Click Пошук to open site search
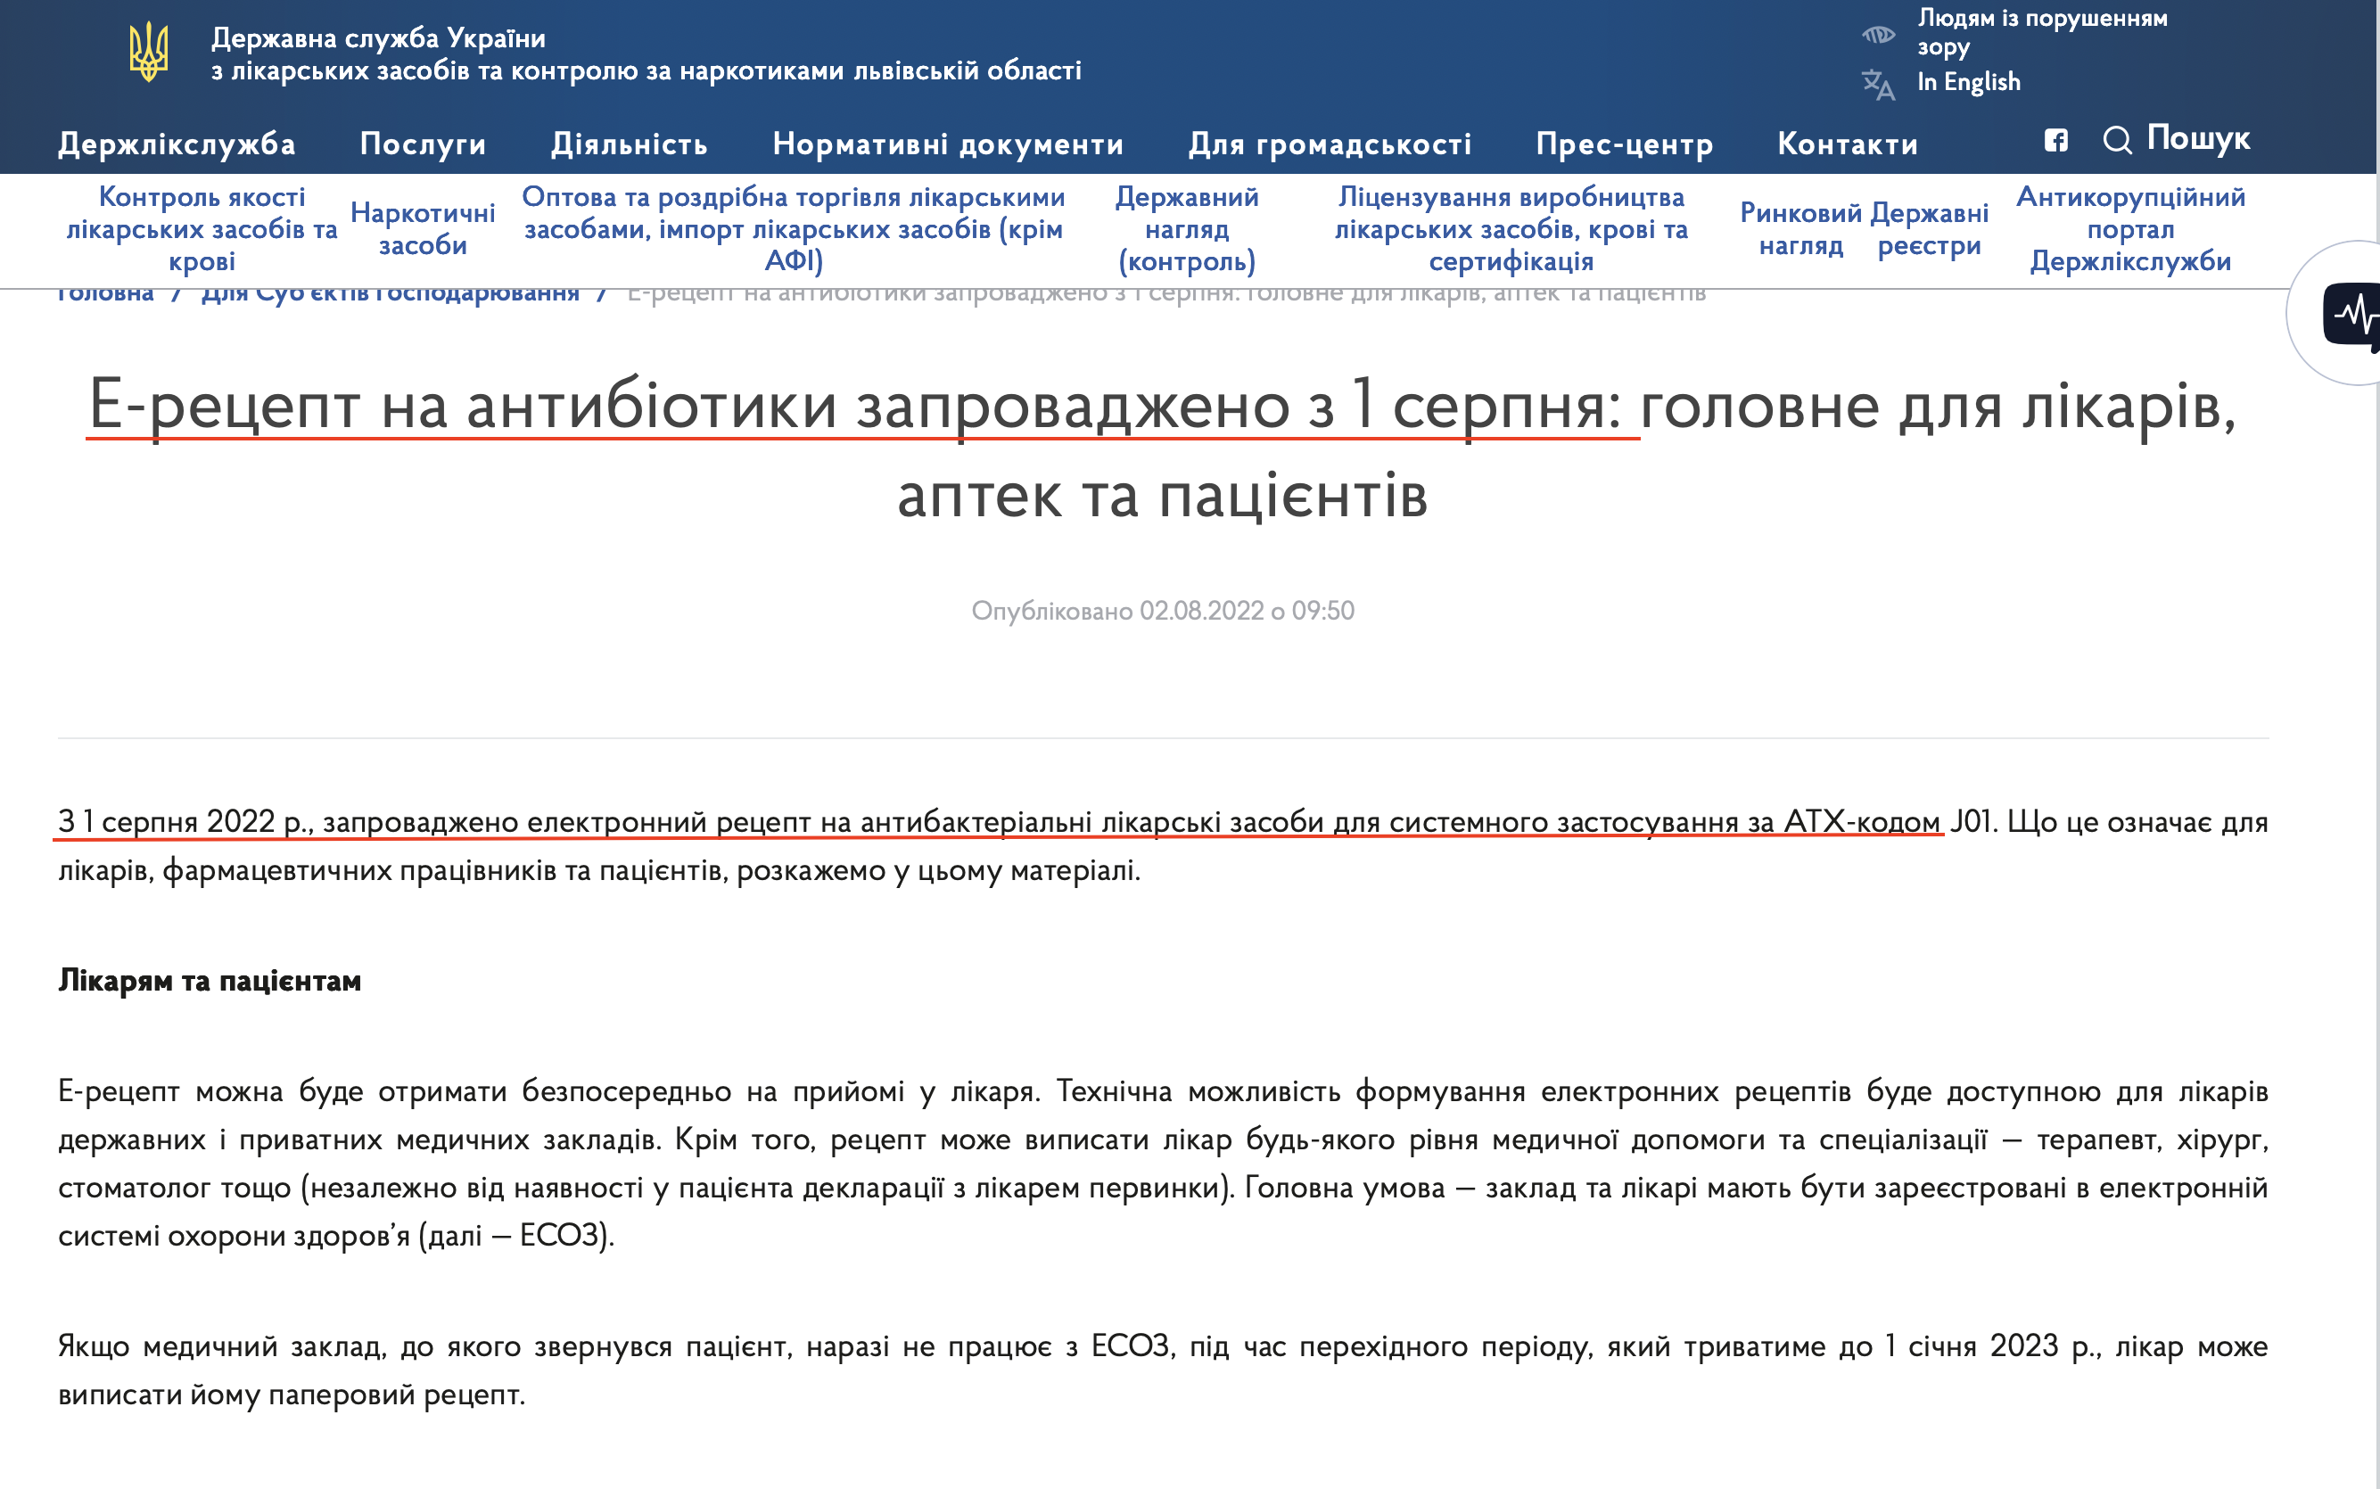This screenshot has height=1489, width=2380. [x=2198, y=139]
